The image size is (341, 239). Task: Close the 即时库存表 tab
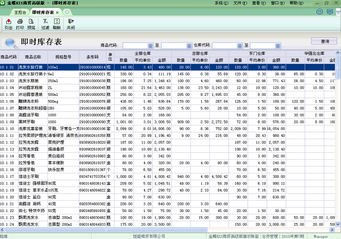(57, 12)
